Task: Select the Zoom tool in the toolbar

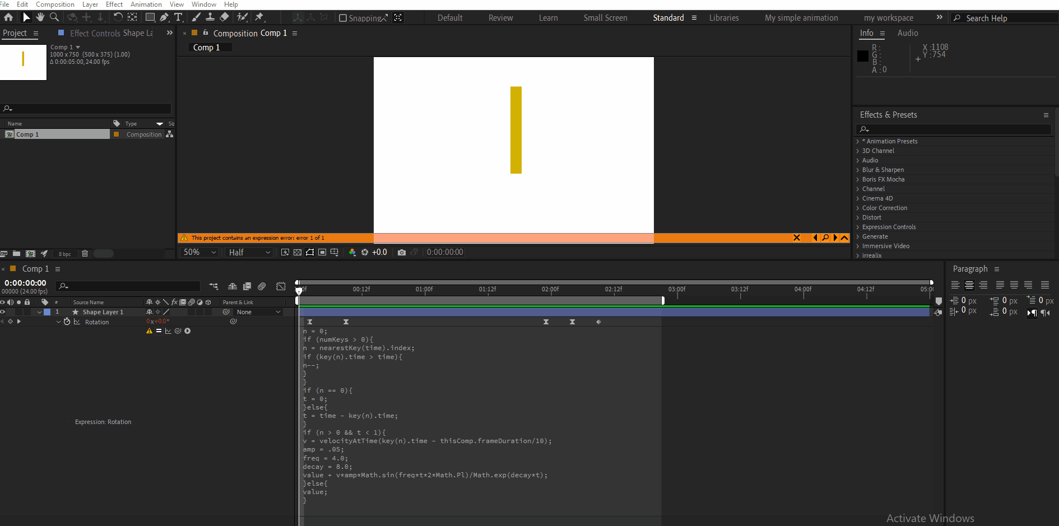Action: [54, 17]
